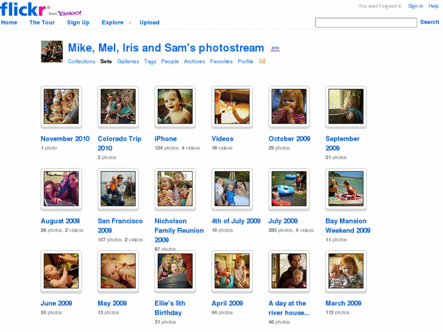Screen dimensions: 443x332
Task: Click the Search button
Action: click(x=429, y=22)
